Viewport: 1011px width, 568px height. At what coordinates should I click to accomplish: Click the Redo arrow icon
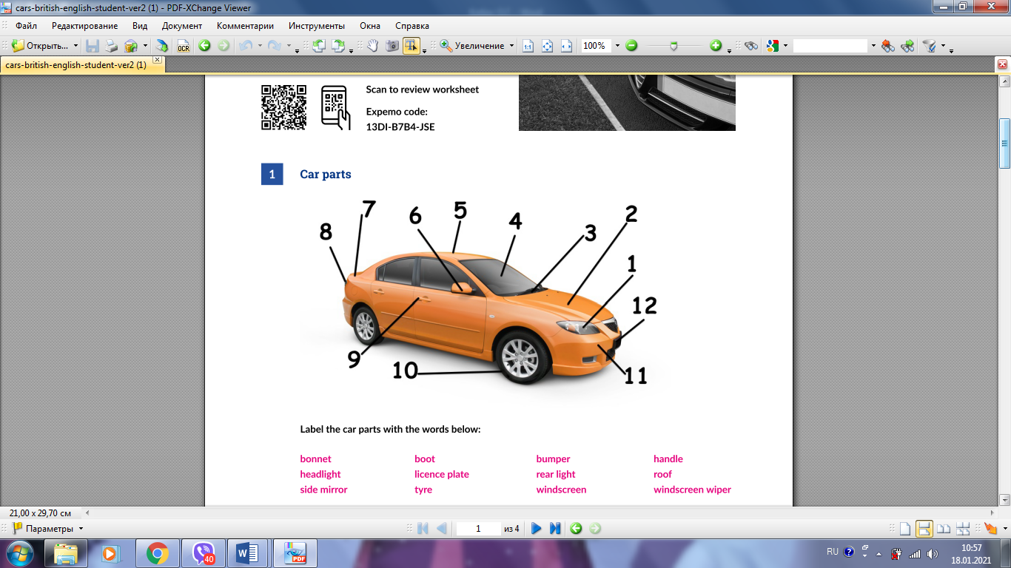pos(274,46)
